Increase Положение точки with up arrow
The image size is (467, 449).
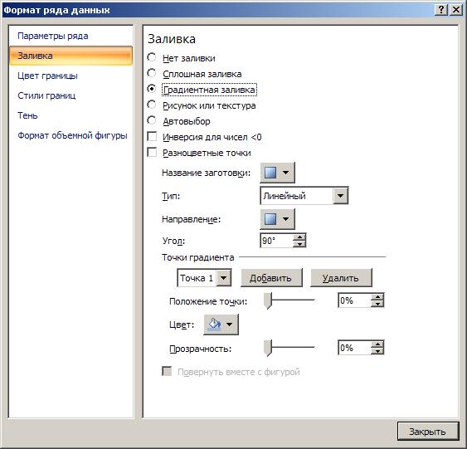pos(377,297)
